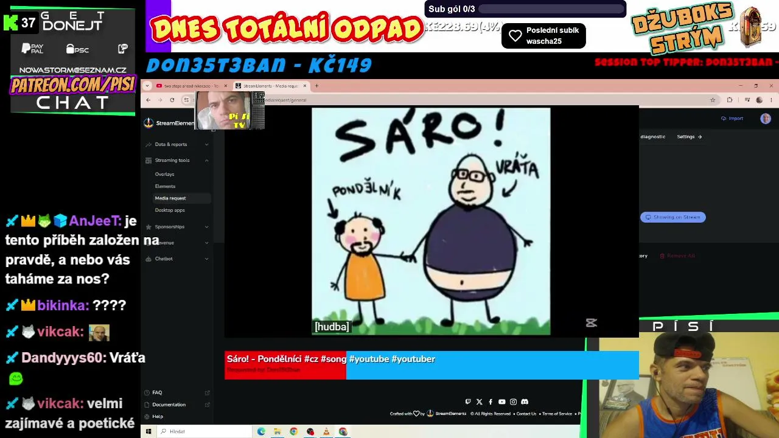Expand the Sponsorships section
Viewport: 779px width, 438px height.
pos(206,227)
